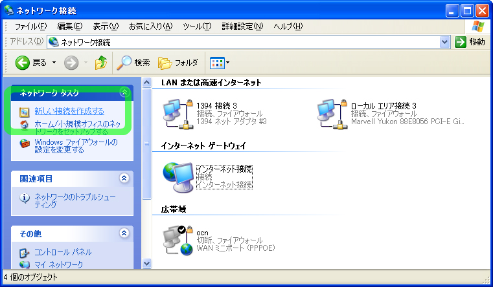Click the new connection wizard icon
This screenshot has width=493, height=287.
coord(24,112)
